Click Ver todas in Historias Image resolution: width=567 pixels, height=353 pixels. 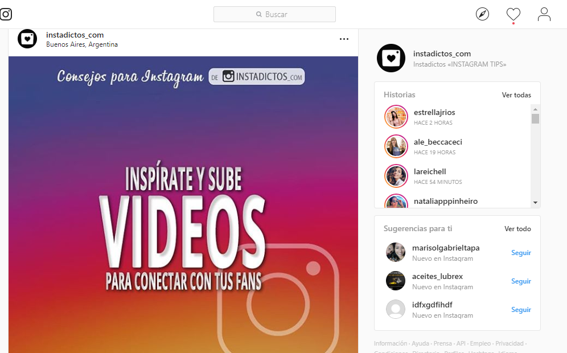coord(516,95)
